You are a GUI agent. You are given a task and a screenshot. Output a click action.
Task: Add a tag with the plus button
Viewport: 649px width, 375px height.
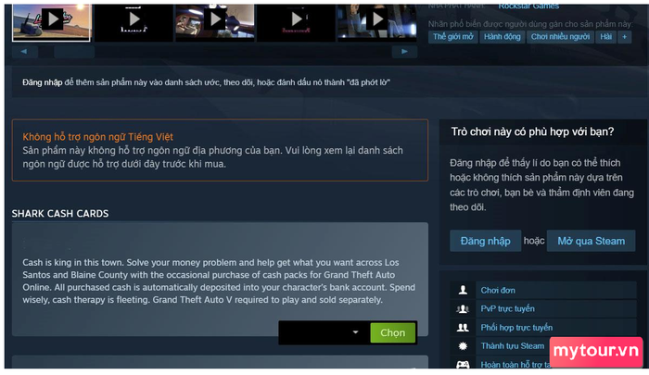pyautogui.click(x=624, y=37)
